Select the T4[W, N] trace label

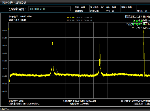79,20
